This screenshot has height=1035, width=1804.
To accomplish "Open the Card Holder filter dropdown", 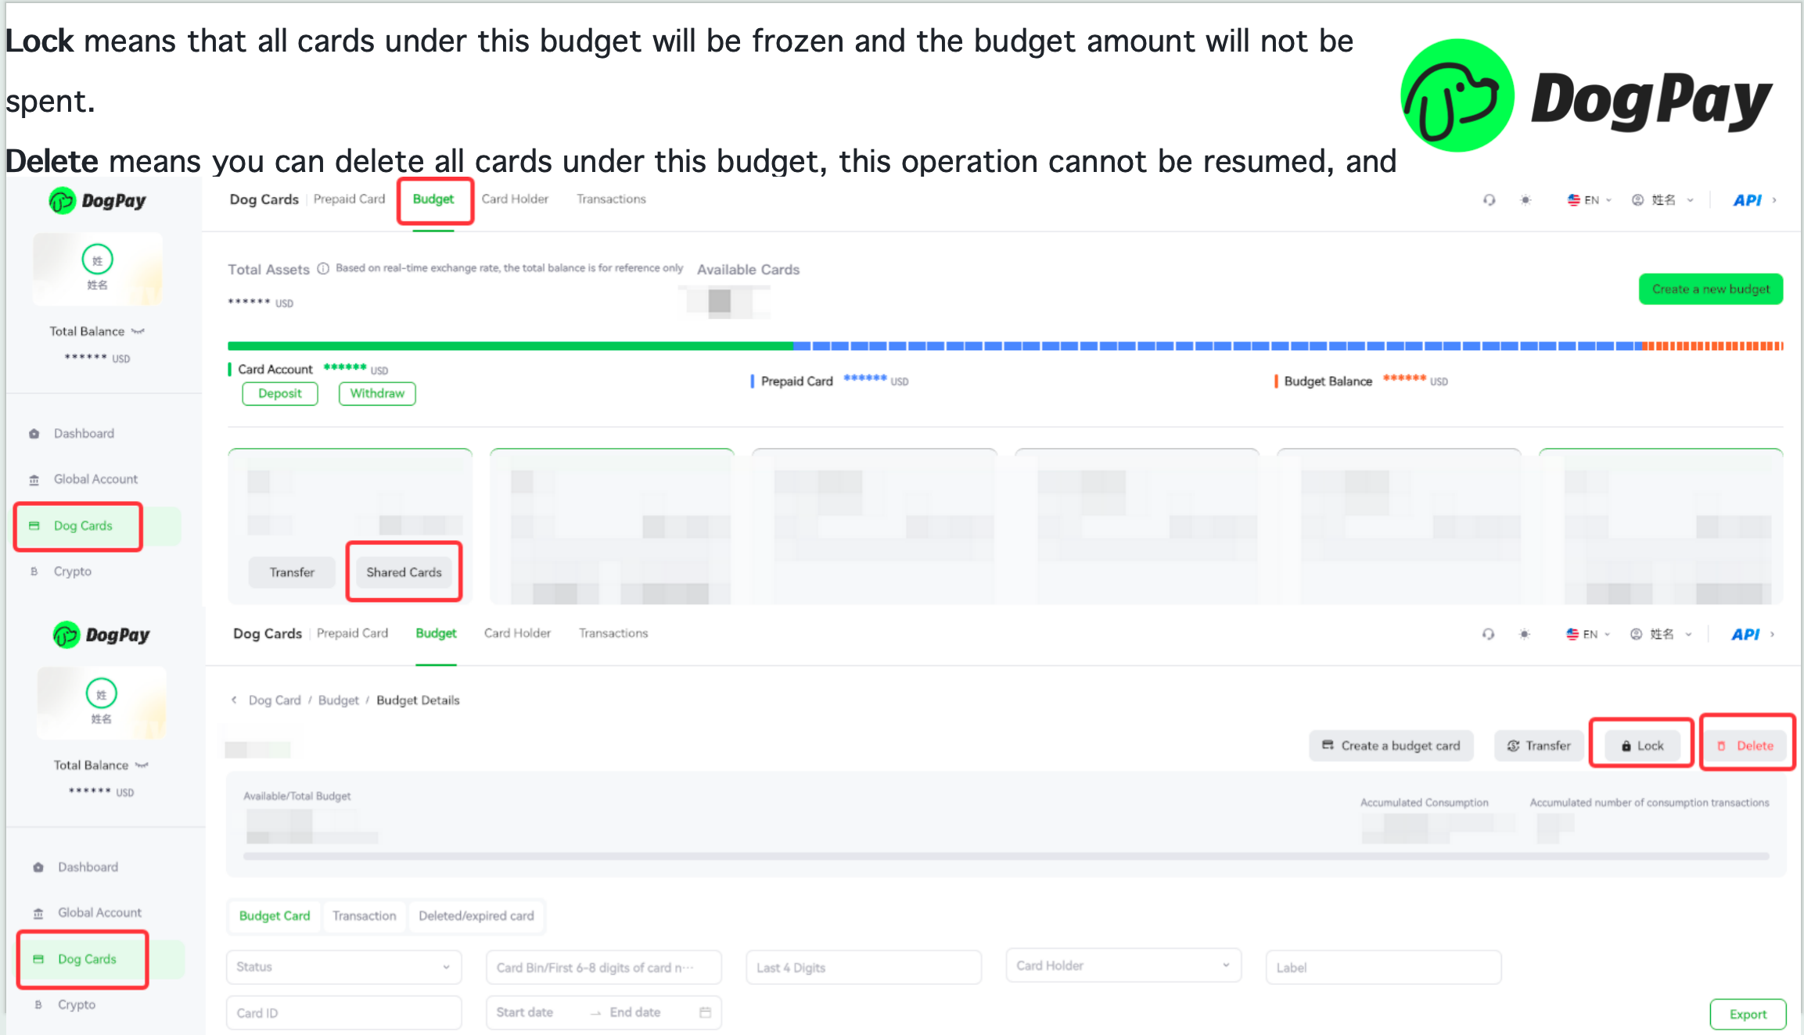I will tap(1123, 965).
